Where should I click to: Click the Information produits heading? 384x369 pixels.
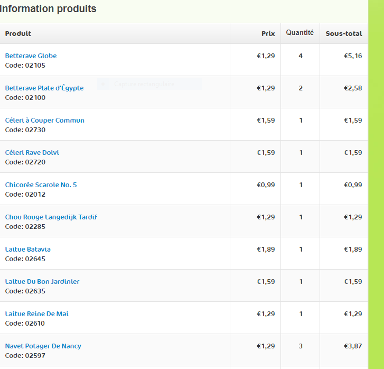click(x=48, y=9)
